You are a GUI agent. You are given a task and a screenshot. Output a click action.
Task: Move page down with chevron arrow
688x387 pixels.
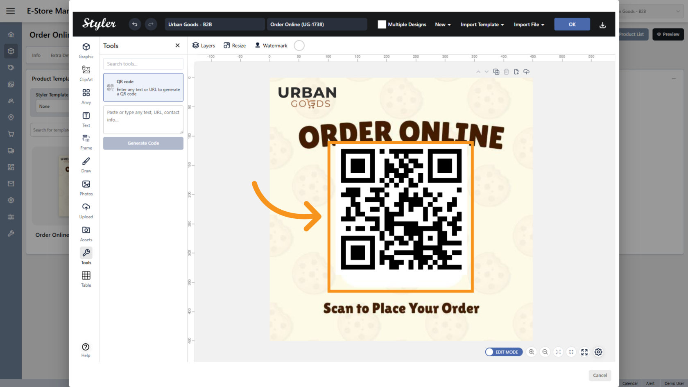(487, 72)
